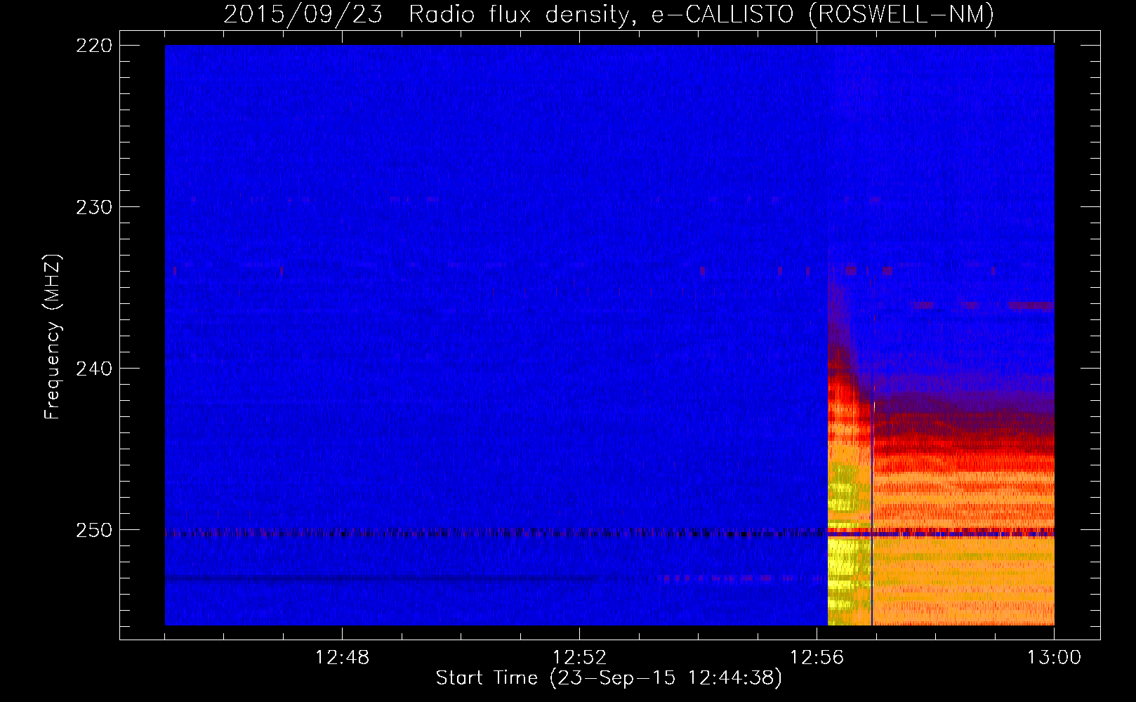Click the 230 frequency tick label
Viewport: 1136px width, 702px height.
[93, 207]
